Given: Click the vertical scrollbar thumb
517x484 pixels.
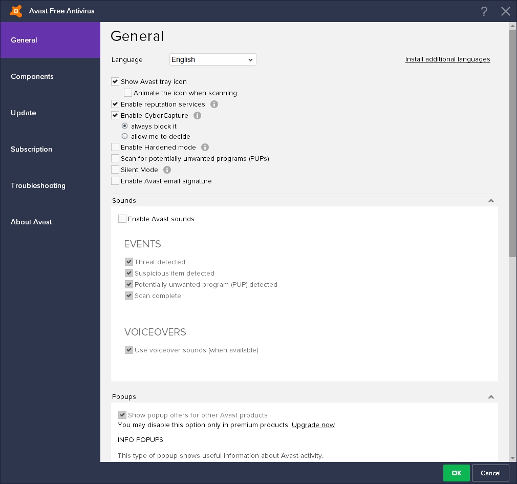Looking at the screenshot, I should [x=512, y=143].
